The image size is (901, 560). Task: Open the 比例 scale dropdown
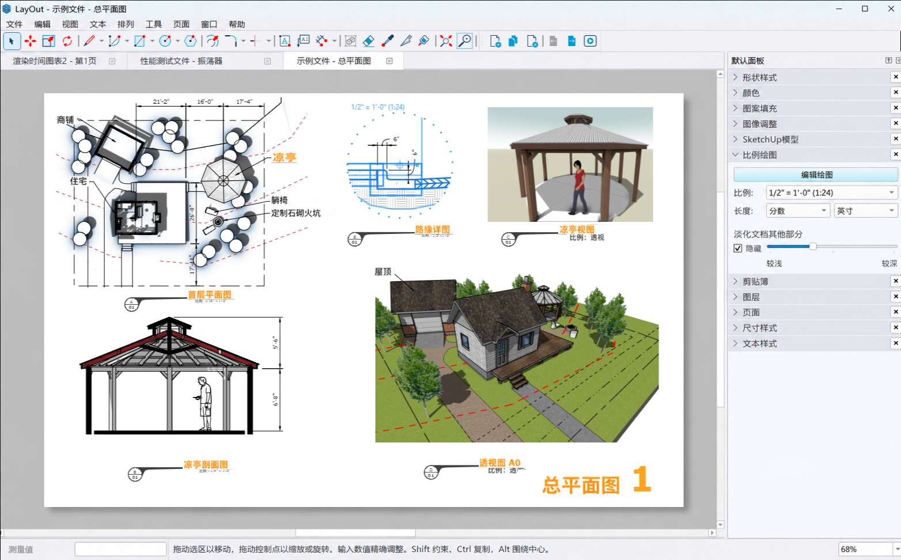pos(831,193)
